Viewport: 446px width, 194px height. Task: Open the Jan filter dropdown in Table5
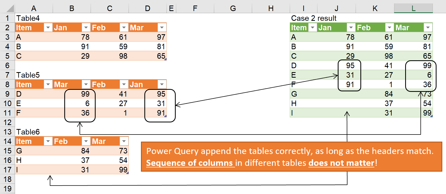coord(162,84)
